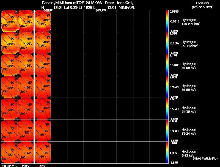The height and width of the screenshot is (167, 220).
Task: Click the 90-149 keV image at 23:15
Action: coord(9,43)
